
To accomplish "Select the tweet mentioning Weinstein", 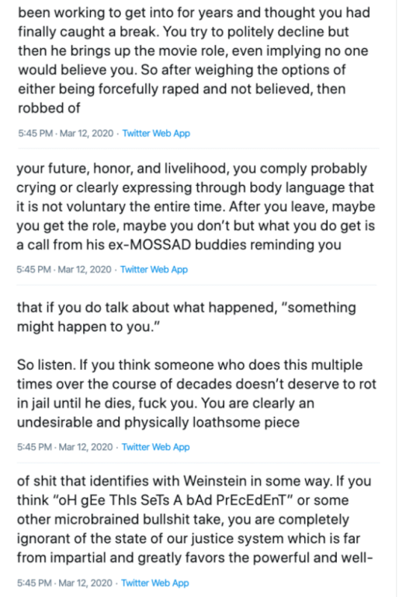I will click(195, 519).
